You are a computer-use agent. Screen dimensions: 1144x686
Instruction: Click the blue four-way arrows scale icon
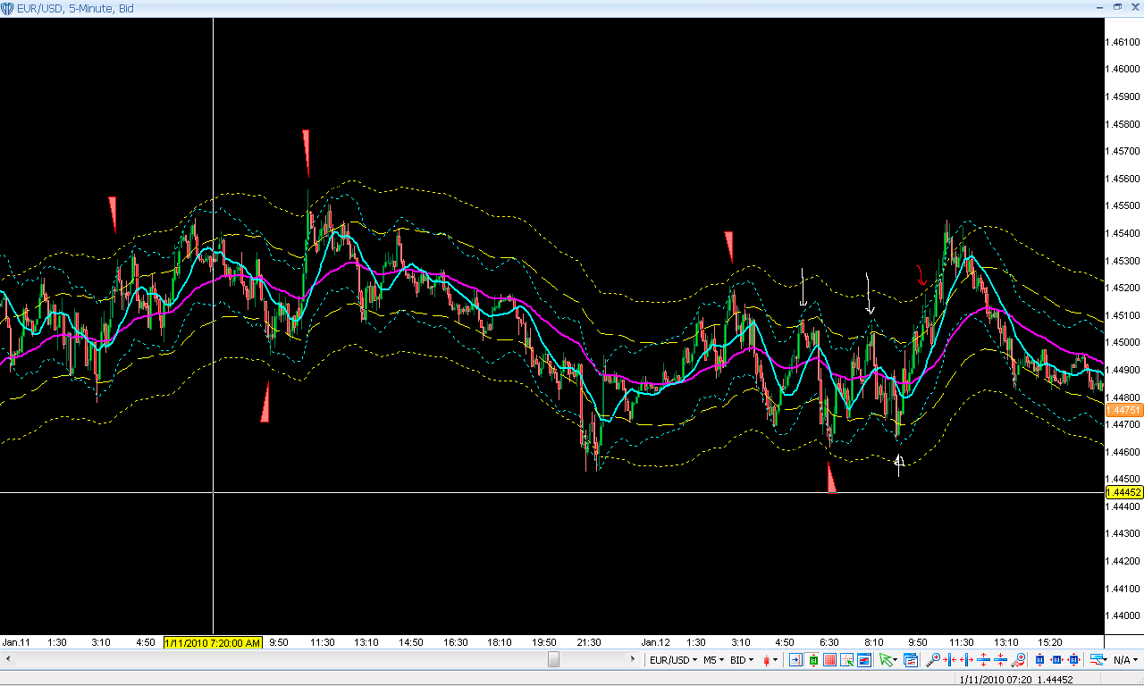[1073, 660]
